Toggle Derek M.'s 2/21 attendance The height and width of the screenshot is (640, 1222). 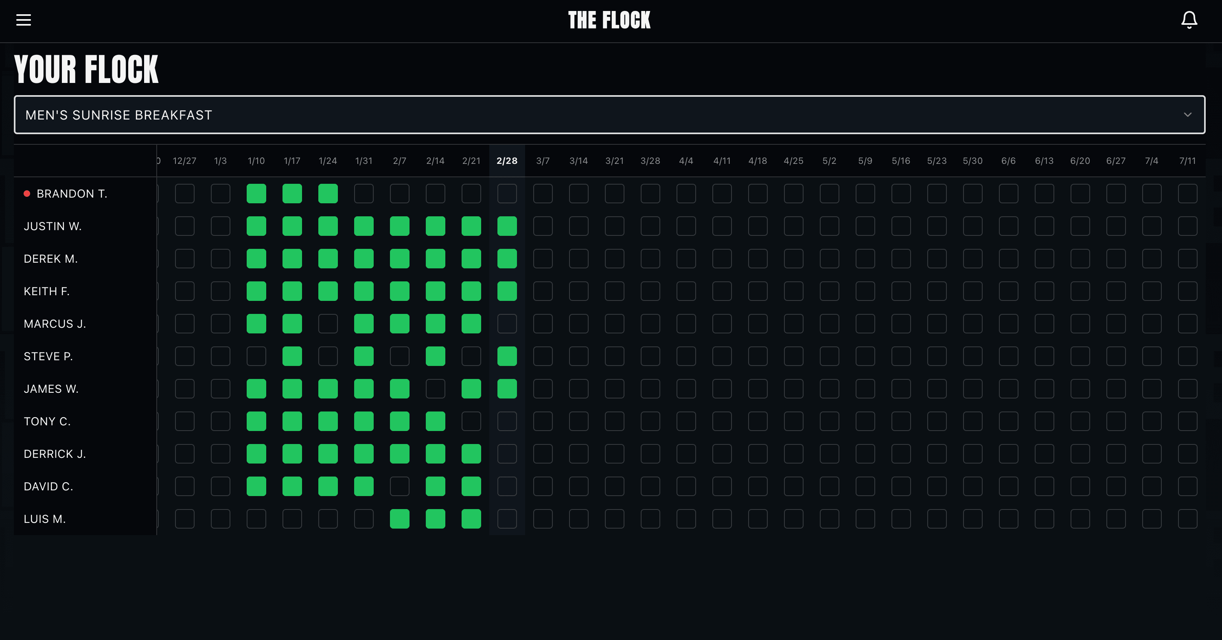[471, 258]
